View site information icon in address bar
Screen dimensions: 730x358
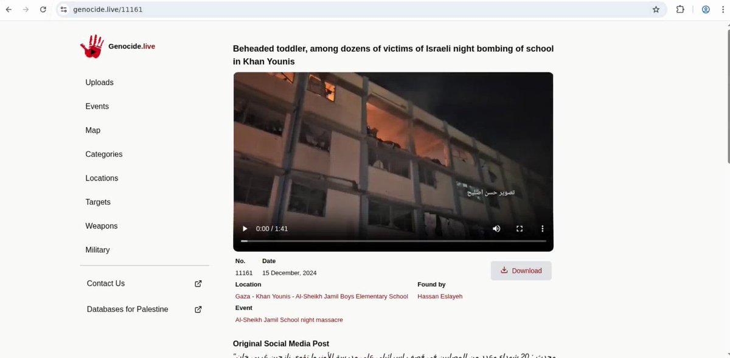pos(64,10)
